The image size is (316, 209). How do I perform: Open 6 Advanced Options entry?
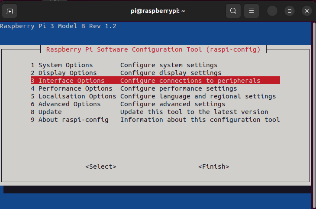pos(65,104)
